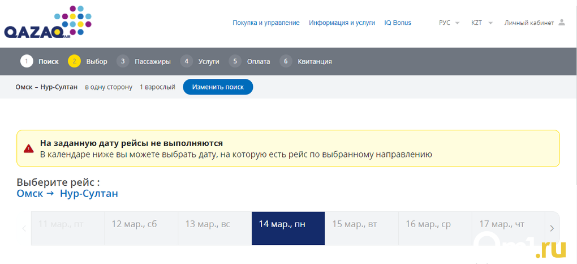This screenshot has height=264, width=577.
Task: Open the Покупка и управление menu
Action: point(266,23)
